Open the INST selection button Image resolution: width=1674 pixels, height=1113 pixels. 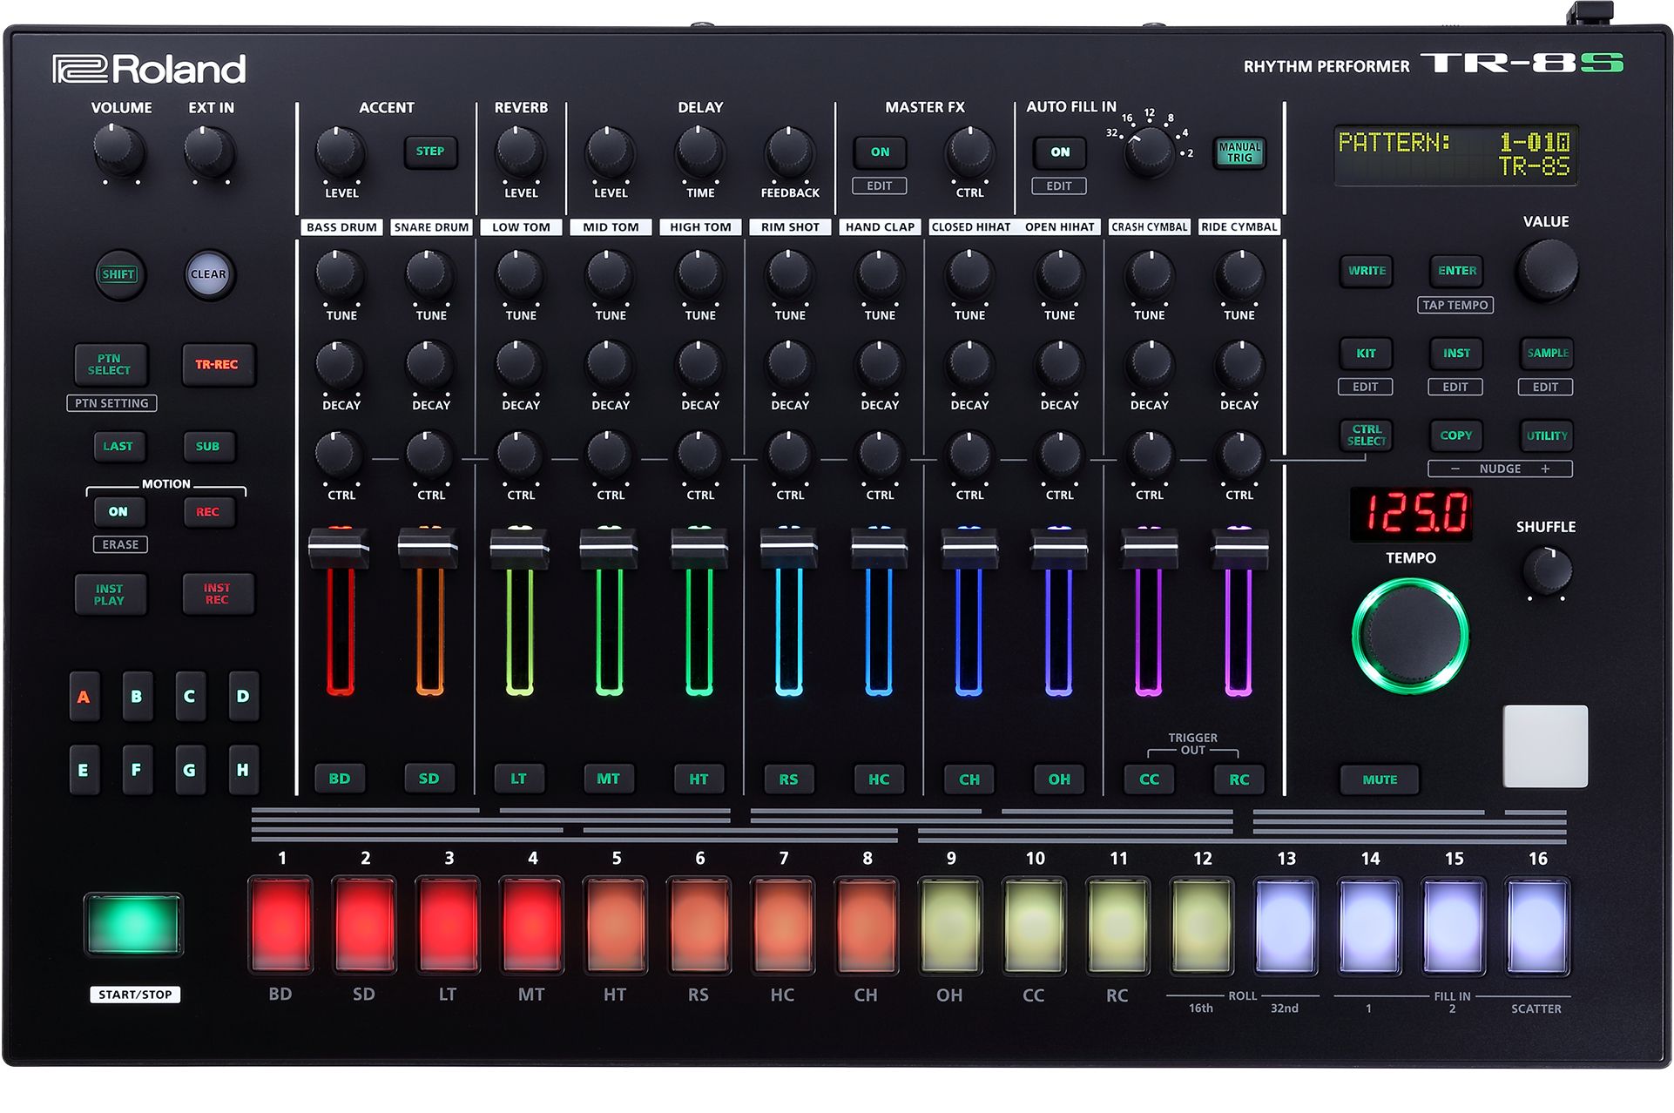tap(1455, 353)
